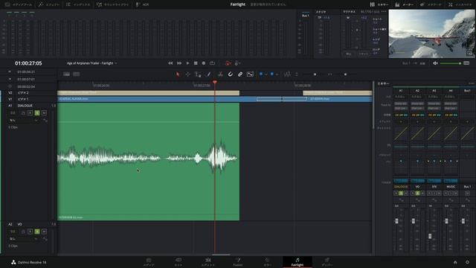Click the main timecode display 01:00:27:05

point(28,63)
